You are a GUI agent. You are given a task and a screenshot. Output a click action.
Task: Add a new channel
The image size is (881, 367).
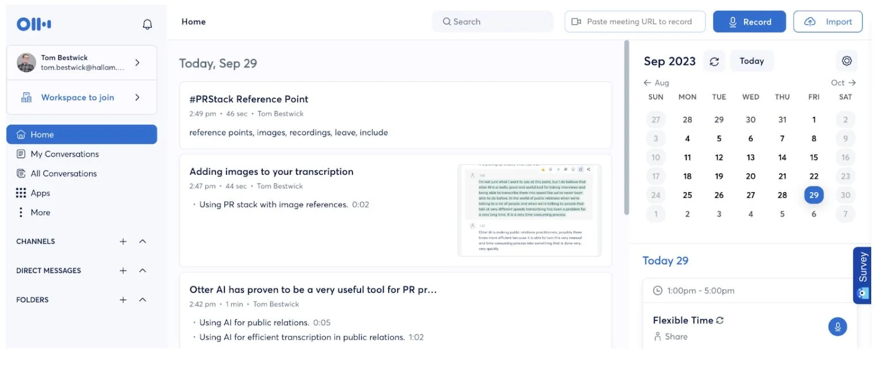pyautogui.click(x=123, y=242)
